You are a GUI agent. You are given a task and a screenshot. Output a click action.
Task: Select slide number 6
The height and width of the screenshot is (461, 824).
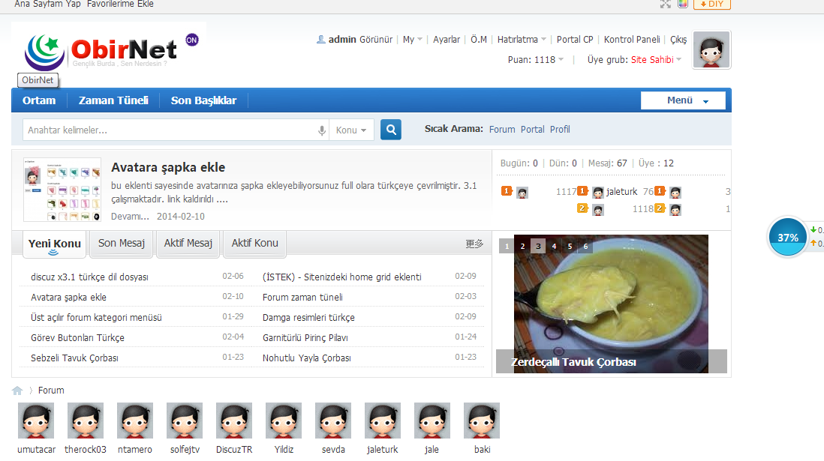pos(585,247)
